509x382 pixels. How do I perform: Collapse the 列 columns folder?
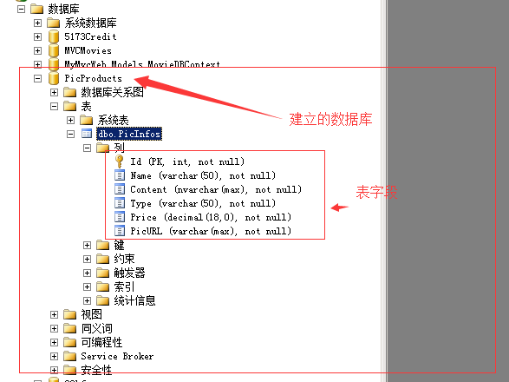87,148
